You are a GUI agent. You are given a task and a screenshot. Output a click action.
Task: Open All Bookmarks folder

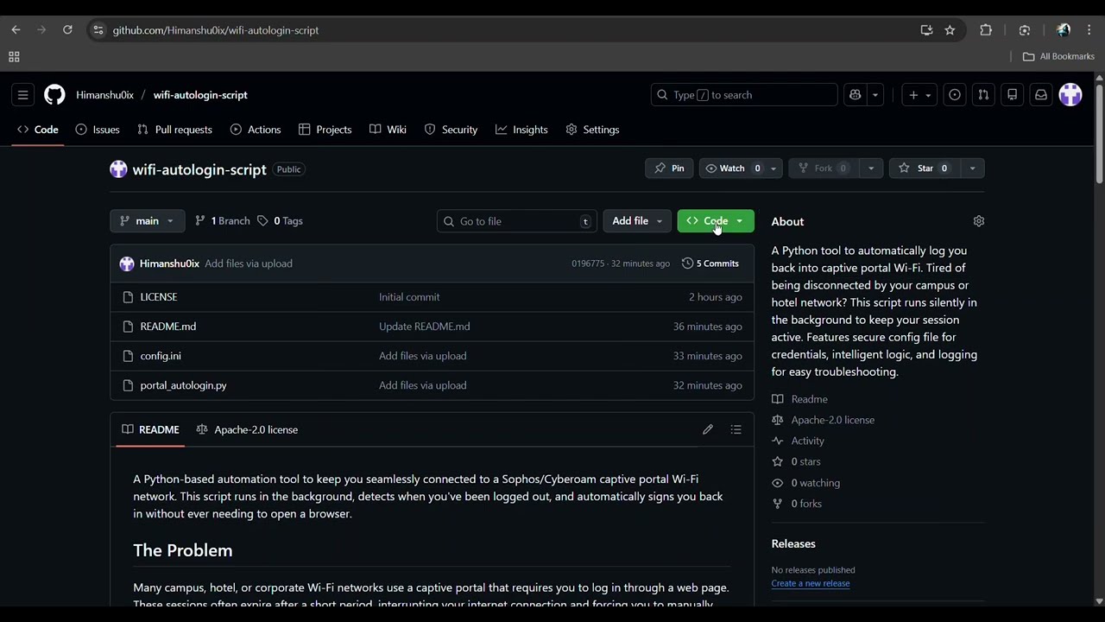(1058, 56)
